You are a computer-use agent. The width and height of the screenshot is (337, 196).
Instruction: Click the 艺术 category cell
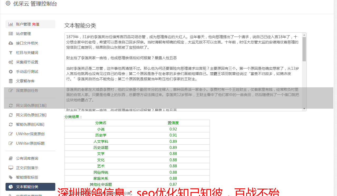click(x=101, y=166)
